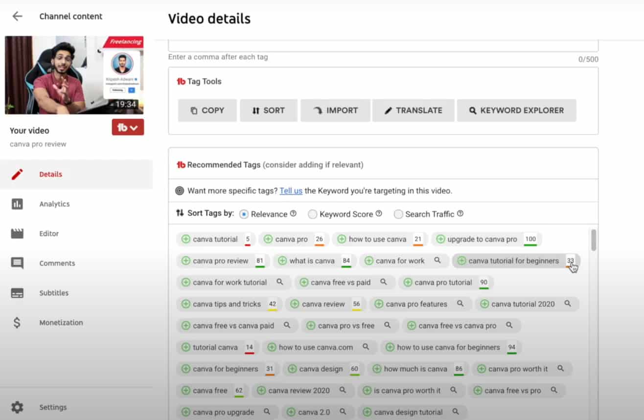Open the KEYWORD EXPLORER tool

coord(517,111)
